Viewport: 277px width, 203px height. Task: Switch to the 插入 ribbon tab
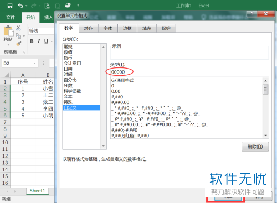(x=48, y=18)
